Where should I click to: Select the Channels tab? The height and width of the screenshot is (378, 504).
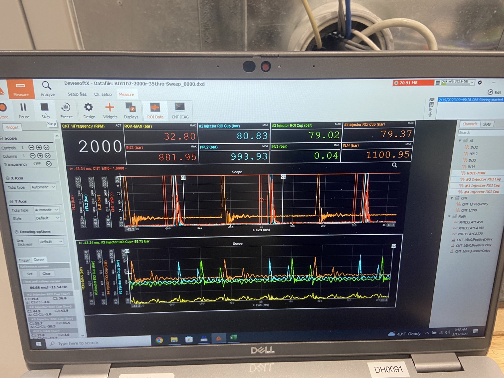pos(470,124)
